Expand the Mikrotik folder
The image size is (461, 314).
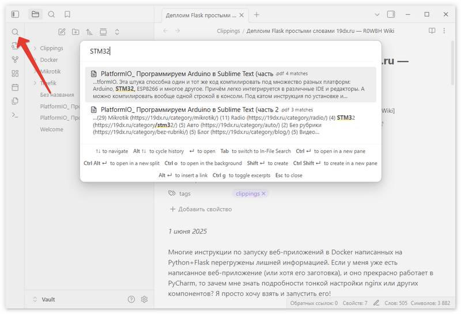50,71
